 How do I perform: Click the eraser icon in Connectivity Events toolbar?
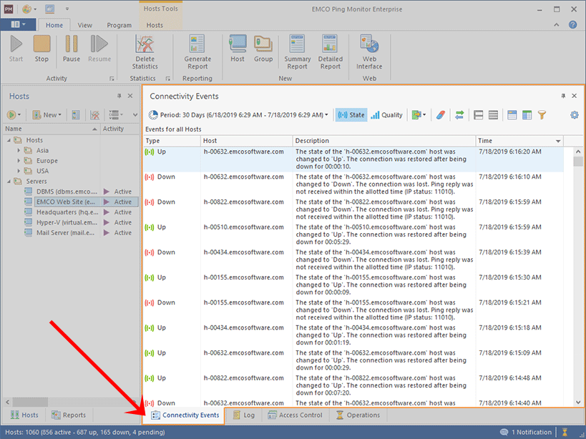point(441,115)
